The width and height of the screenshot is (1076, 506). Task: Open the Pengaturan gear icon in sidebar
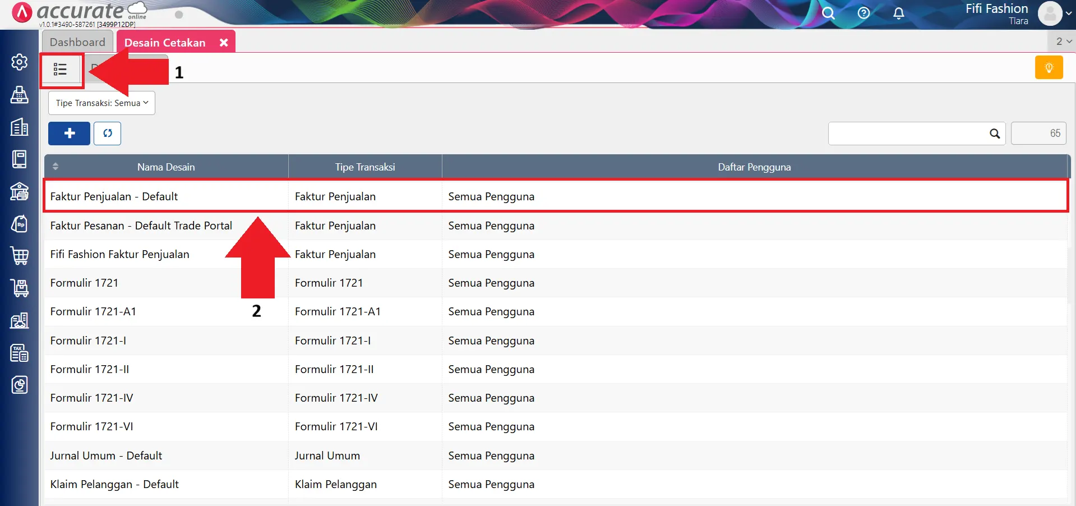click(20, 62)
